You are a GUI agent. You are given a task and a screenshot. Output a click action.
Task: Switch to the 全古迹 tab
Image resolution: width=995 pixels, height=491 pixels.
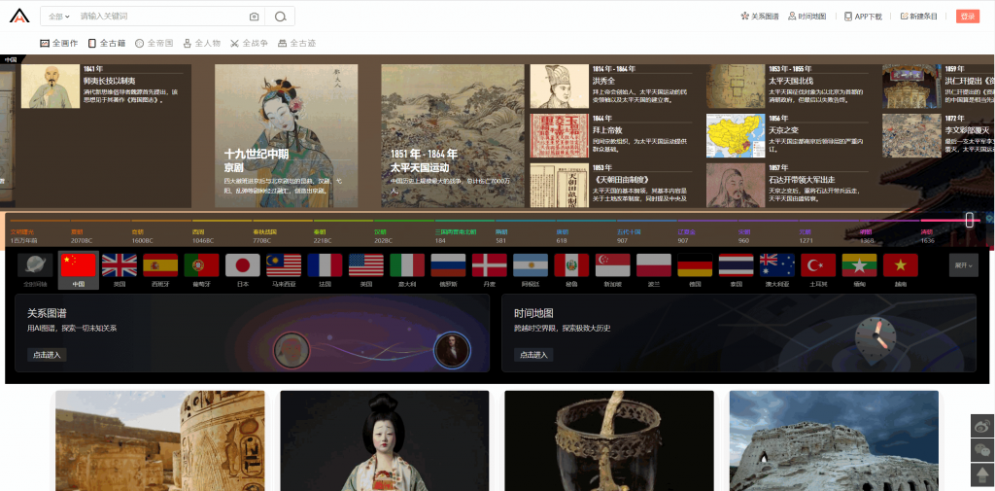coord(297,43)
